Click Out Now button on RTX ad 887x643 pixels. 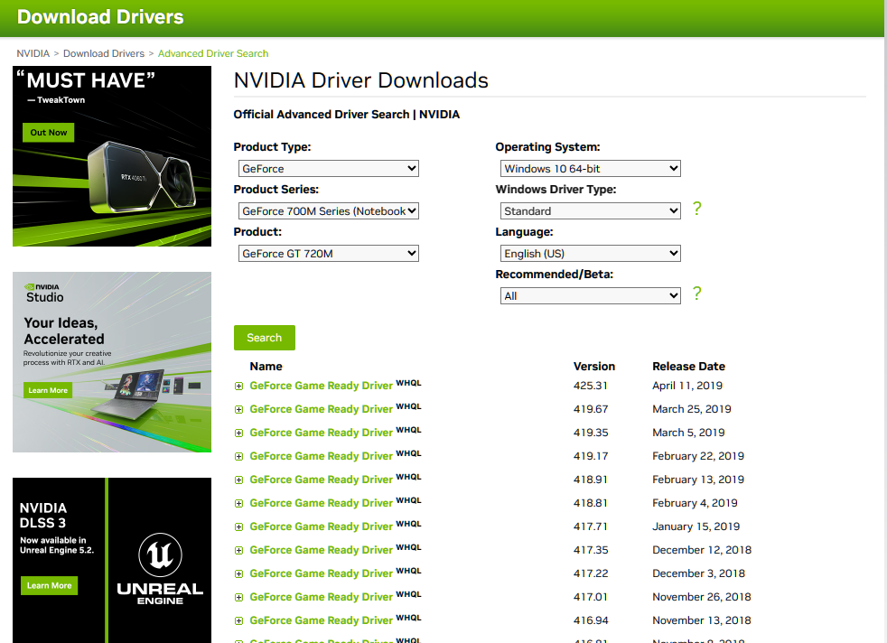pos(49,133)
